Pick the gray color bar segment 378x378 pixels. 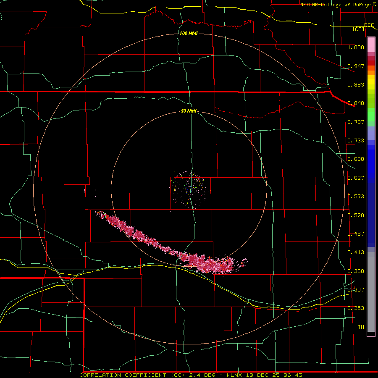tap(371, 292)
